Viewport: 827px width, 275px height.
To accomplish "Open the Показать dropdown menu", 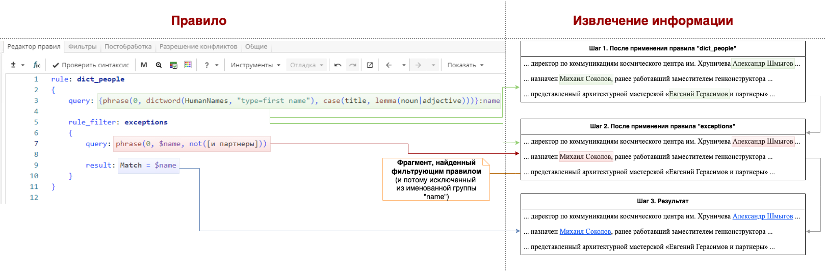I will [465, 65].
